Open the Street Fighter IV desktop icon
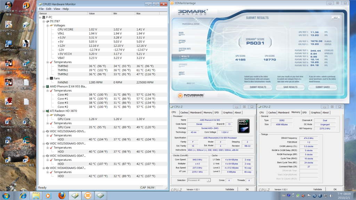Screen dimensions: 356x200 (x=9, y=86)
